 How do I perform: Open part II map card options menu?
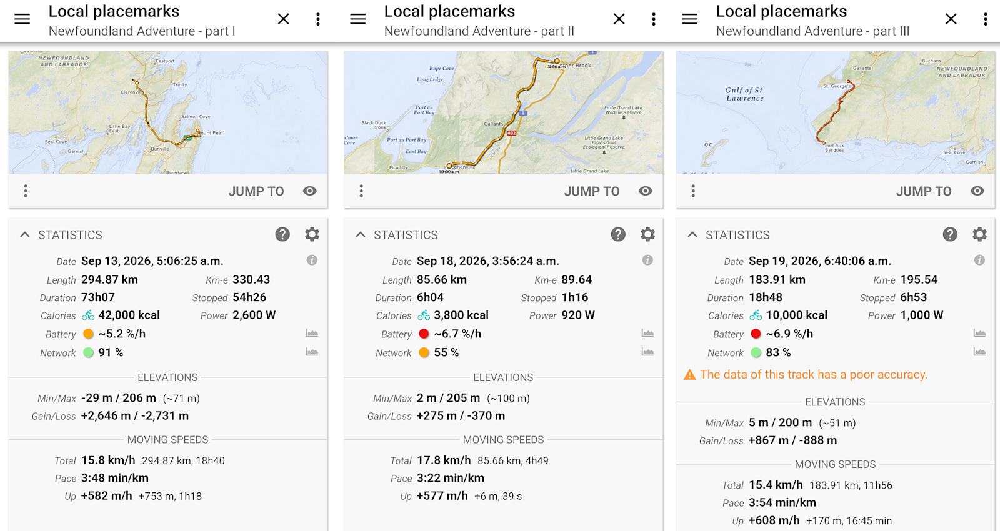point(361,191)
